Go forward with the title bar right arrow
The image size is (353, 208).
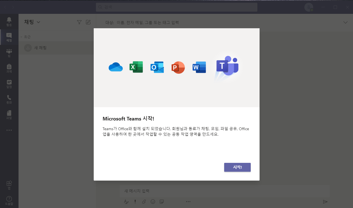coord(13,7)
